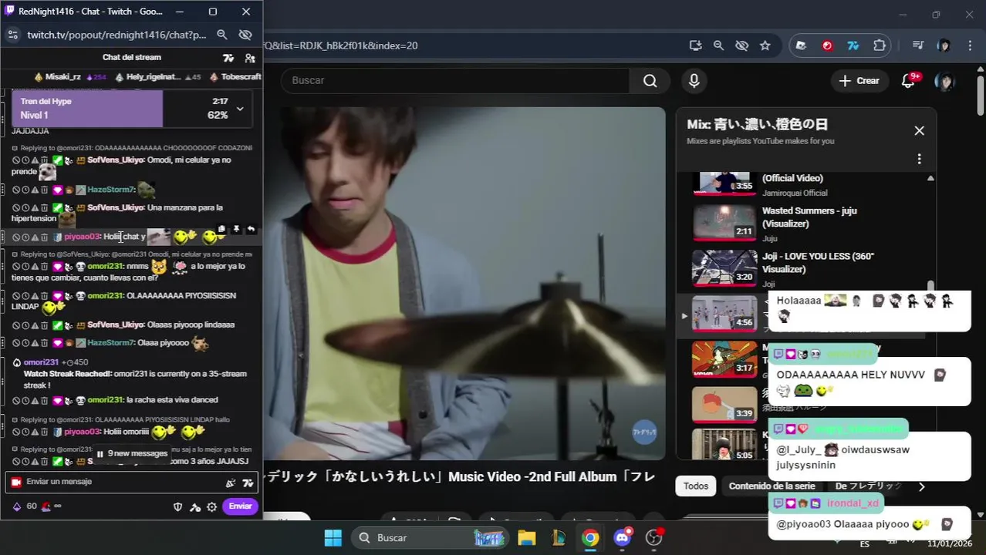Show more filter chips with right arrow
Screen dimensions: 986x555
pyautogui.click(x=921, y=486)
